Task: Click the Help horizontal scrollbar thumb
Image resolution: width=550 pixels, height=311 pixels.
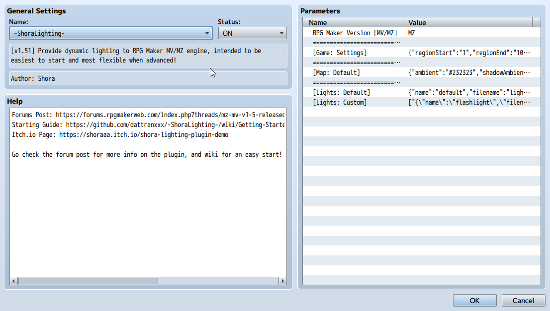Action: (x=88, y=281)
